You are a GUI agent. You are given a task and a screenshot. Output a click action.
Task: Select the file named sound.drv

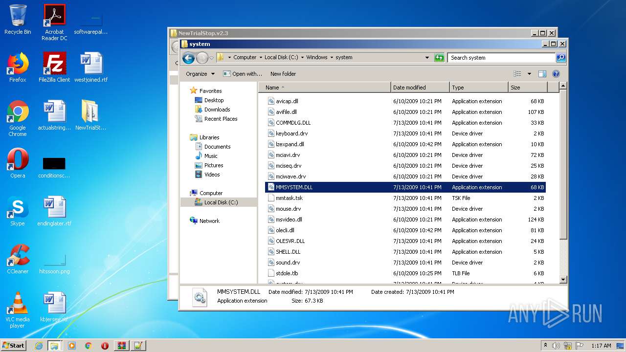[288, 263]
